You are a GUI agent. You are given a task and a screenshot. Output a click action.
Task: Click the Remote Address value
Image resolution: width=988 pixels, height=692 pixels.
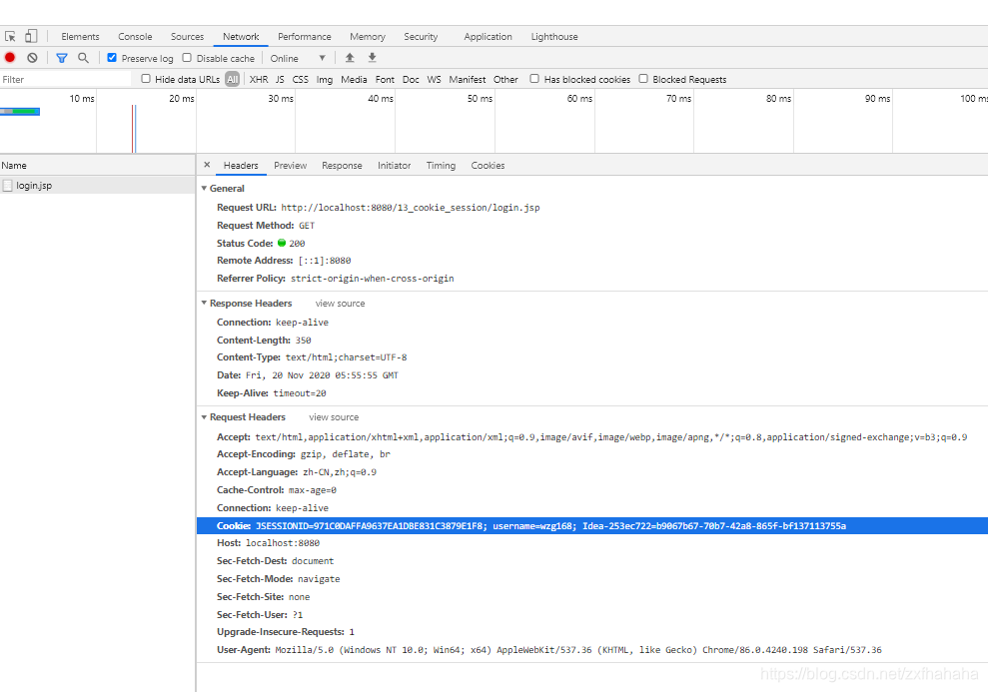[x=325, y=260]
